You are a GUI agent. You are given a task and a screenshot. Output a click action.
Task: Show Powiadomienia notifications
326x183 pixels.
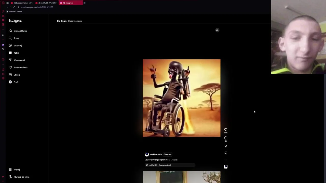click(18, 68)
